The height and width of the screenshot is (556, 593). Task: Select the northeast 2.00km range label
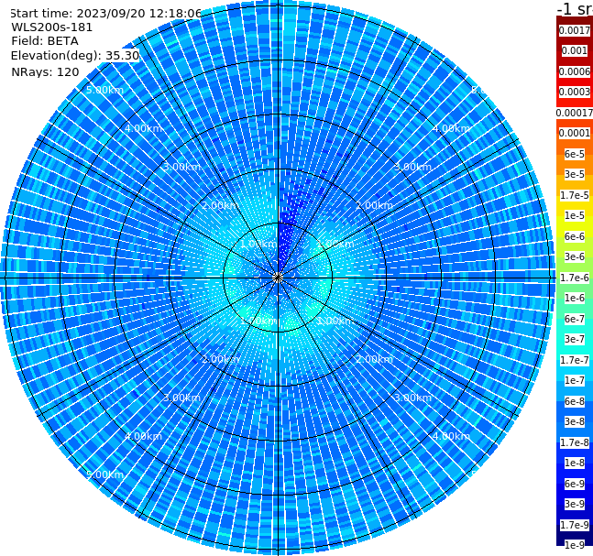pyautogui.click(x=374, y=205)
